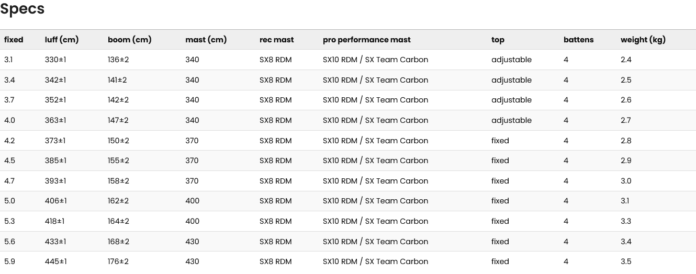Select the 5.0 sail size cell

pos(9,201)
